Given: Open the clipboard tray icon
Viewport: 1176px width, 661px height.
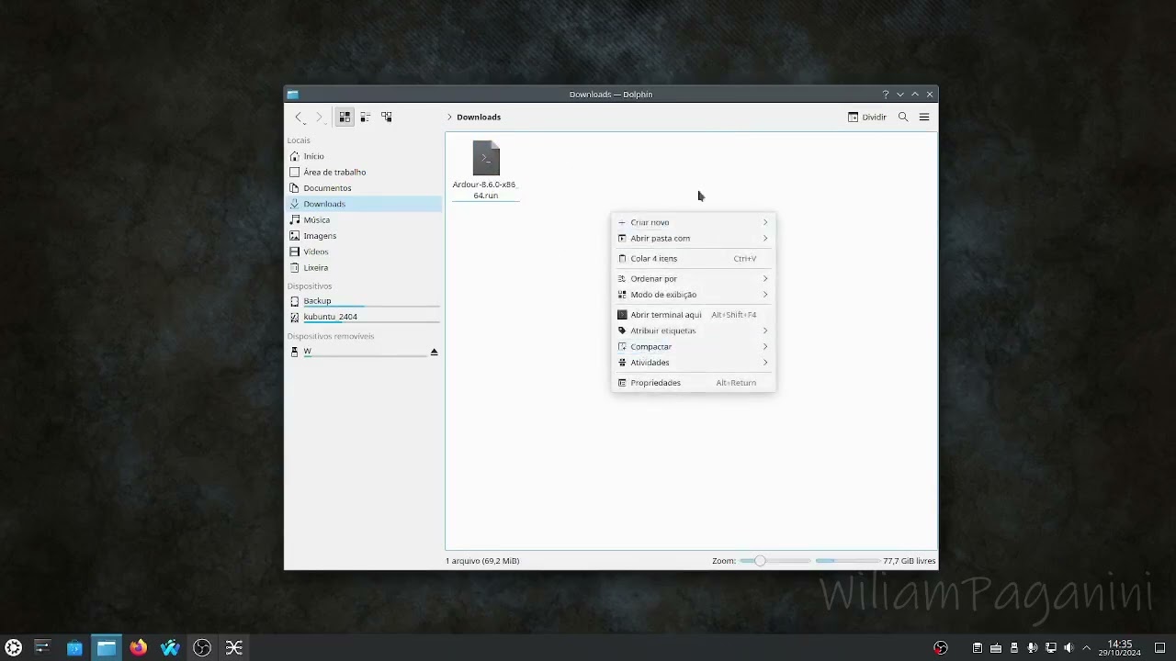Looking at the screenshot, I should [978, 648].
